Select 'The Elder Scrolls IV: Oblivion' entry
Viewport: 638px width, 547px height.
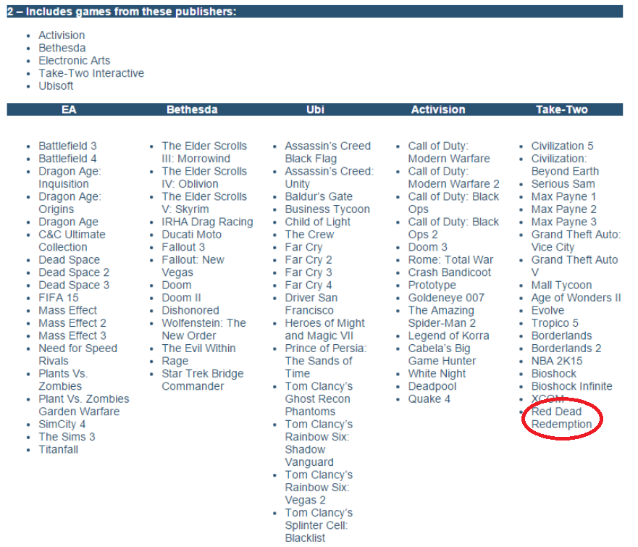point(204,178)
